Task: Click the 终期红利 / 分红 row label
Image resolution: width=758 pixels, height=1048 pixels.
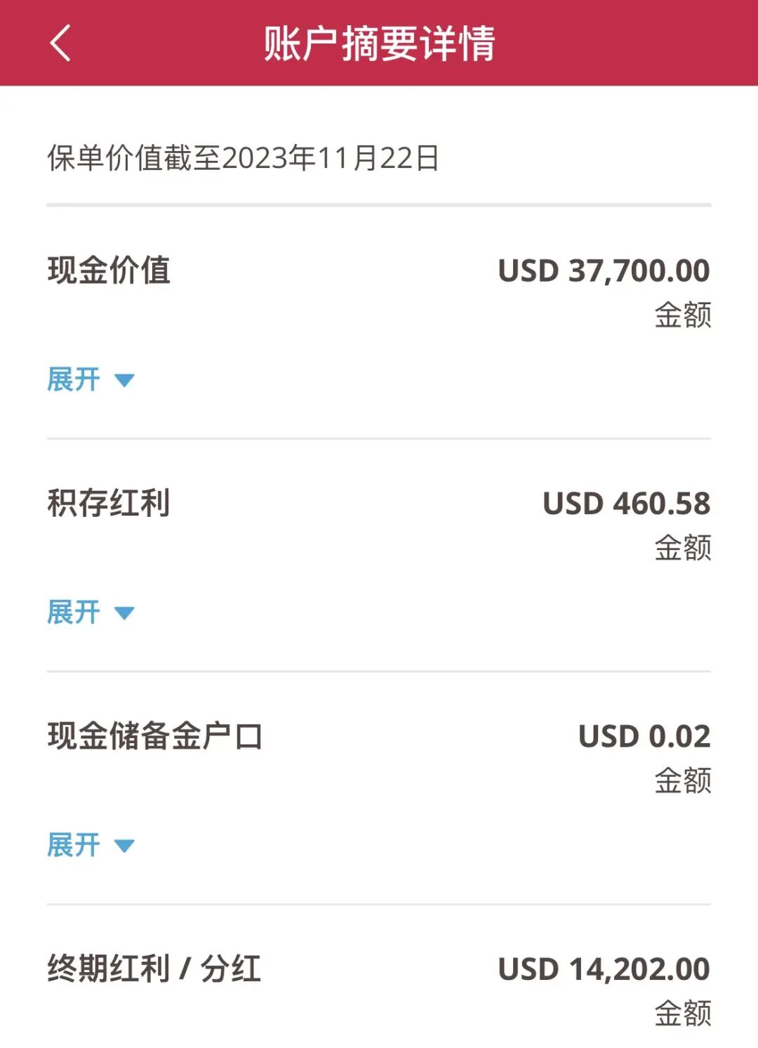Action: click(x=154, y=969)
